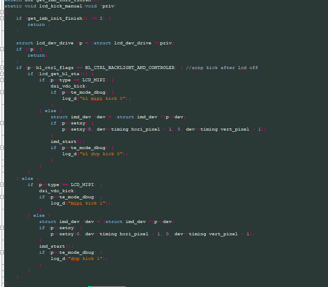Collapse te_mode_dbug fold before the 'bl dvp kick 0' log
The width and height of the screenshot is (328, 287).
click(2, 148)
